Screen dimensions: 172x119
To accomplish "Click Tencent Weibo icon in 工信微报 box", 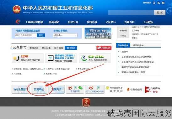I will [75, 88].
